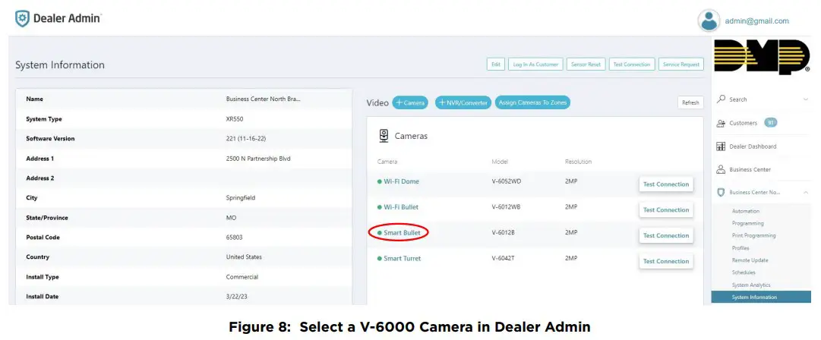Open the Wi-Fi Dome camera link
This screenshot has height=340, width=821.
point(402,181)
